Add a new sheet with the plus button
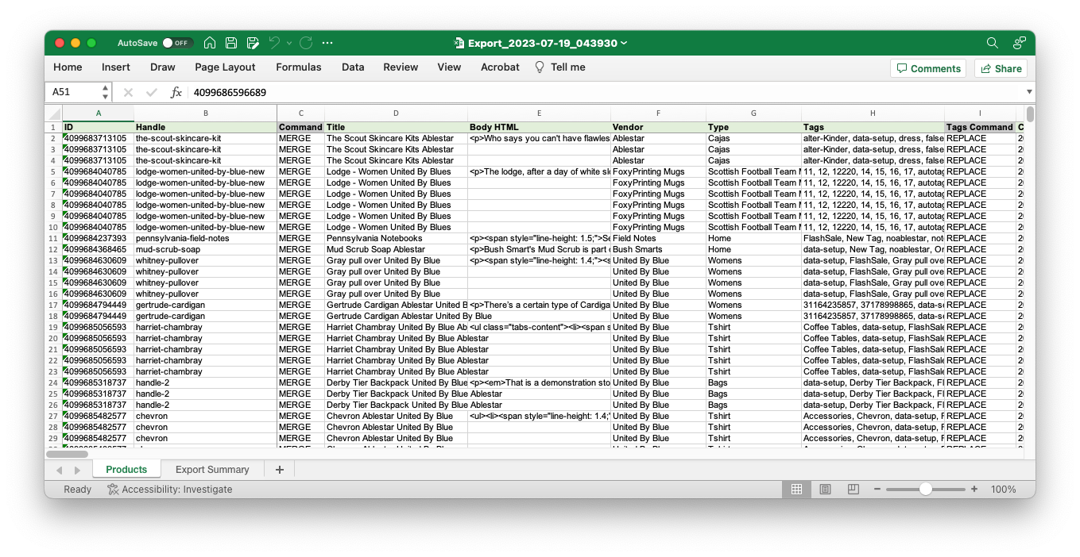Viewport: 1080px width, 557px height. coord(279,470)
